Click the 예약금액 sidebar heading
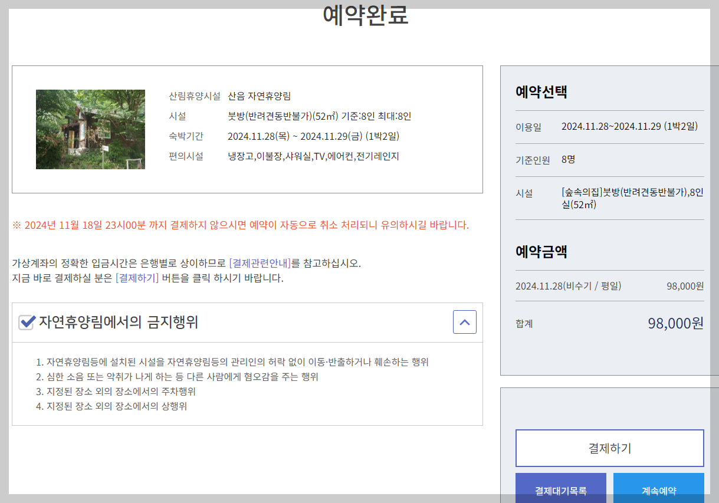The image size is (719, 503). pyautogui.click(x=541, y=252)
